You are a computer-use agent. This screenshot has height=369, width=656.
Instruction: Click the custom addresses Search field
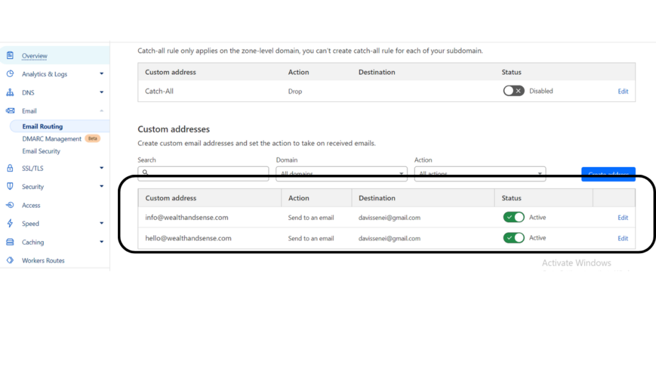coord(203,173)
